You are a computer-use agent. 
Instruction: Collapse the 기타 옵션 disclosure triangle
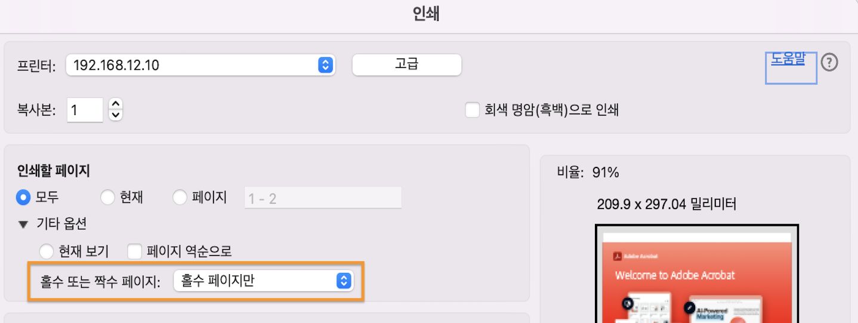coord(23,225)
